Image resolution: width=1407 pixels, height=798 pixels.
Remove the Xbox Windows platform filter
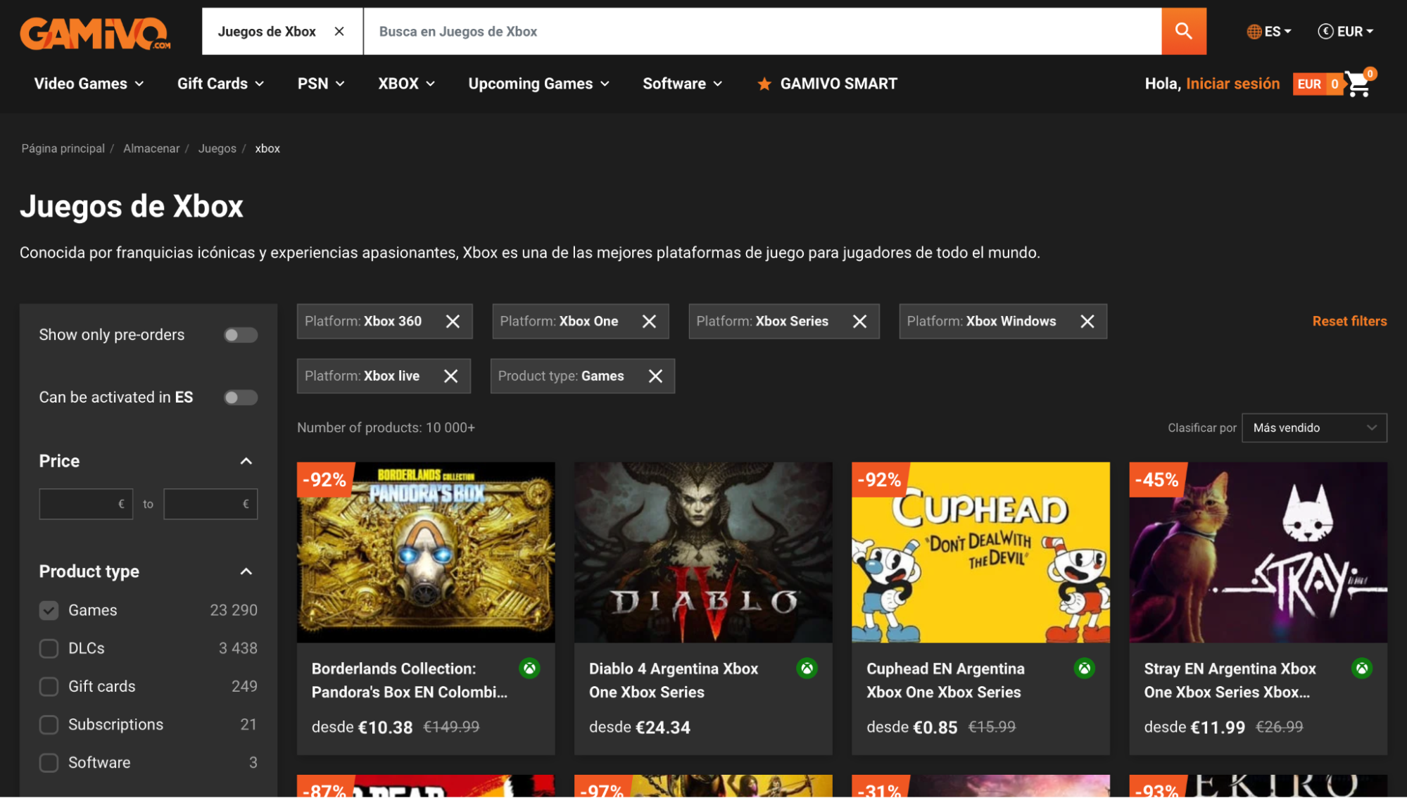1087,322
